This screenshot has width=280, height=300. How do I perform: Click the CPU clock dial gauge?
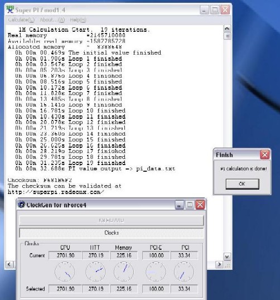[65, 272]
